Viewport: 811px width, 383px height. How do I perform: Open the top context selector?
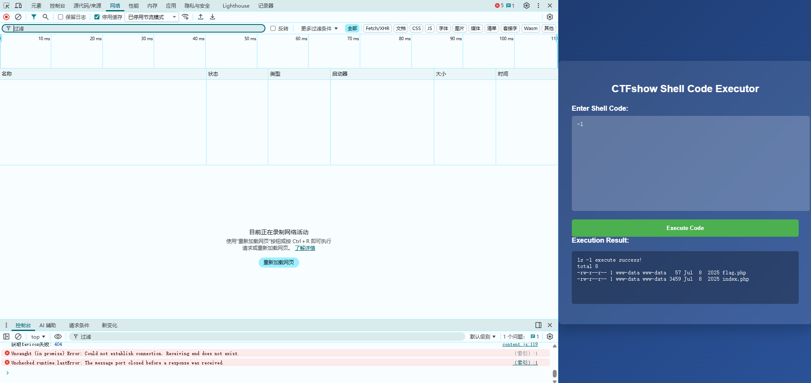point(38,336)
